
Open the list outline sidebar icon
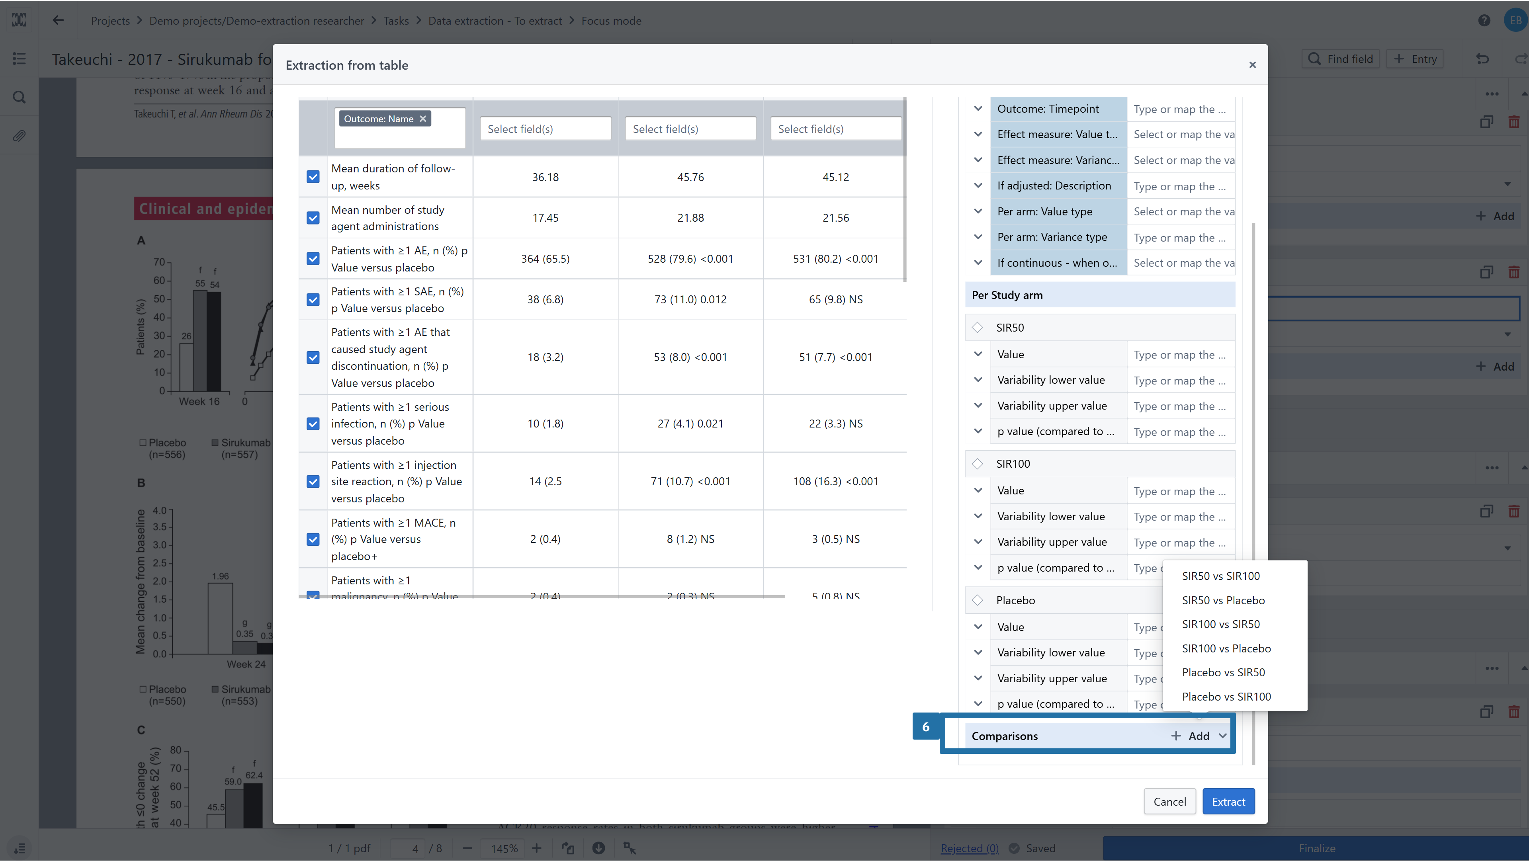(19, 59)
